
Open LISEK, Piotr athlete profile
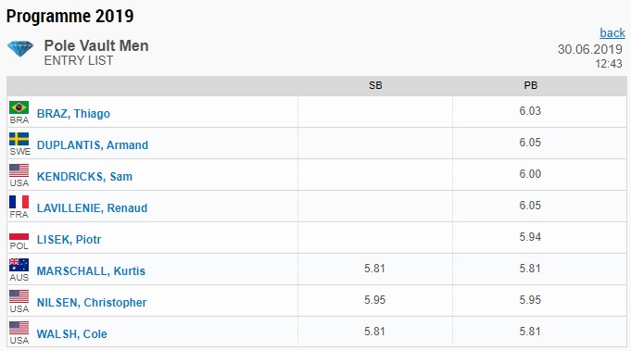point(69,239)
